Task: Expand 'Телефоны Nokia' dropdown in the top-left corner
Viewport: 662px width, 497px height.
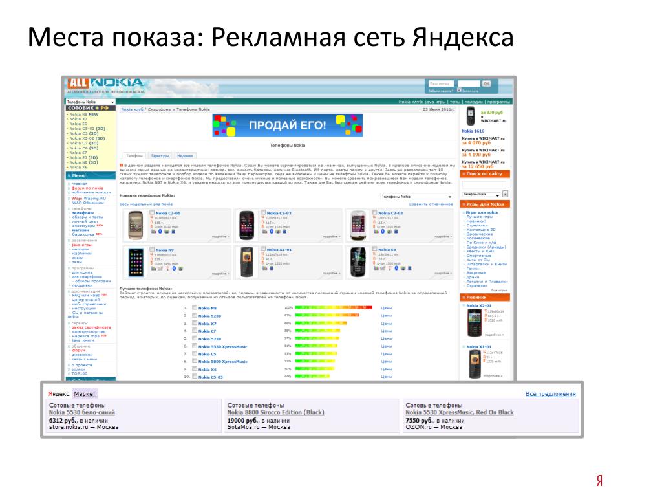Action: coord(91,102)
